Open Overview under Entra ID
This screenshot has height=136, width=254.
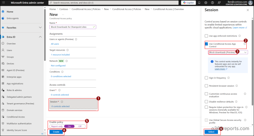coord(11,44)
